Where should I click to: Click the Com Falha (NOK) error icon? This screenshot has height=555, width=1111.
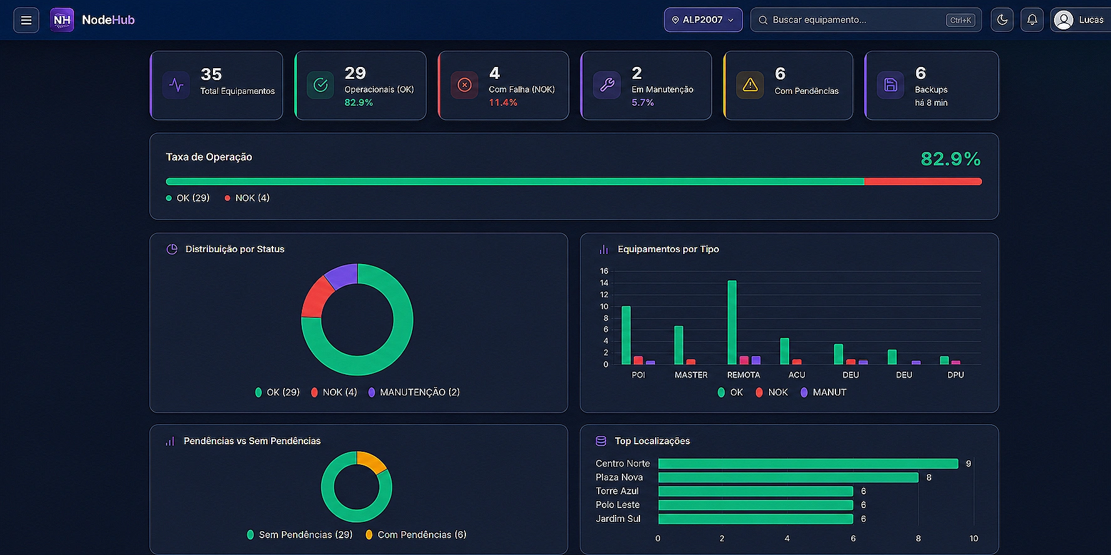point(464,85)
